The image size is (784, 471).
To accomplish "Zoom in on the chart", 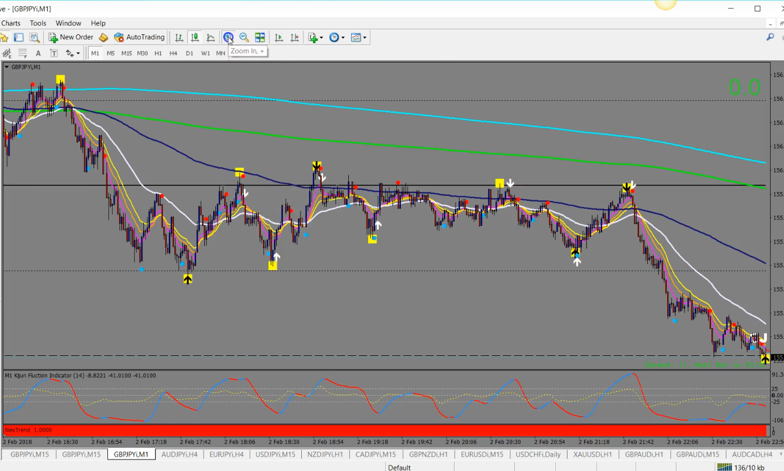I will pyautogui.click(x=228, y=38).
